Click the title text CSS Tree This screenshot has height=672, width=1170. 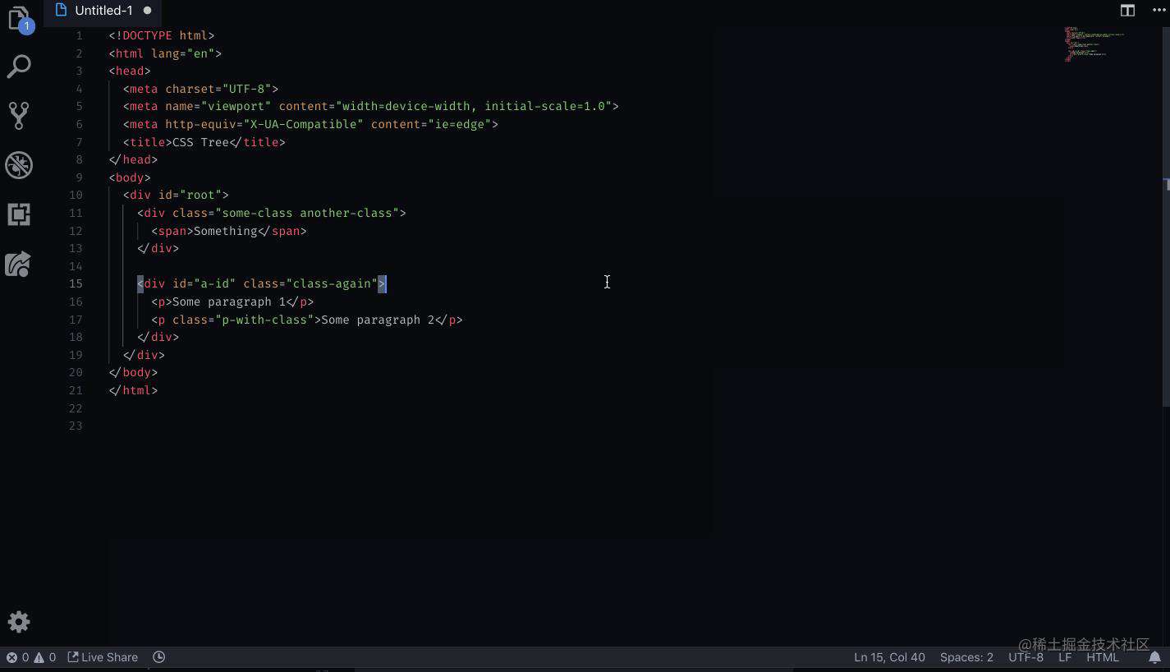click(200, 142)
